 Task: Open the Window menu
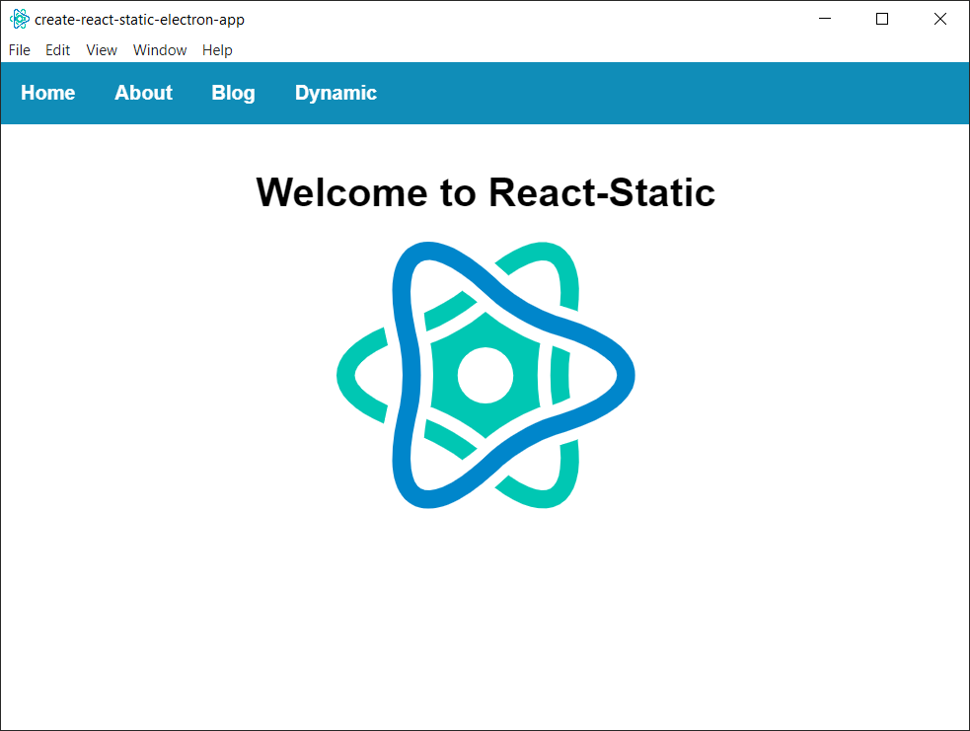pos(160,50)
